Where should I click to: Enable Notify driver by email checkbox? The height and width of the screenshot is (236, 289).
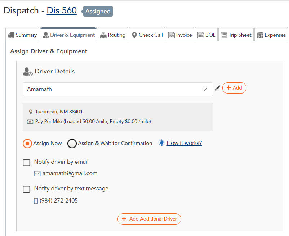pyautogui.click(x=26, y=162)
